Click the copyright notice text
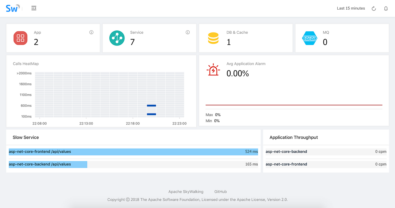The height and width of the screenshot is (208, 395). pyautogui.click(x=198, y=200)
